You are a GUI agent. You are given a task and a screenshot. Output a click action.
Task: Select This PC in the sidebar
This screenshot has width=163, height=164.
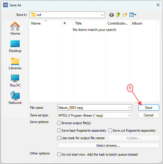[15, 81]
